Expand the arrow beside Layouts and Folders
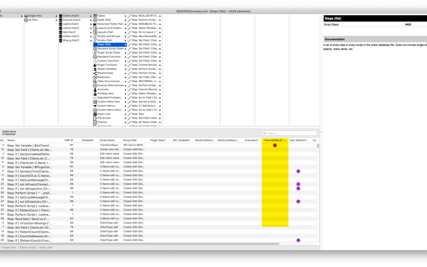Viewport: 427px width, 267px height. (126, 28)
